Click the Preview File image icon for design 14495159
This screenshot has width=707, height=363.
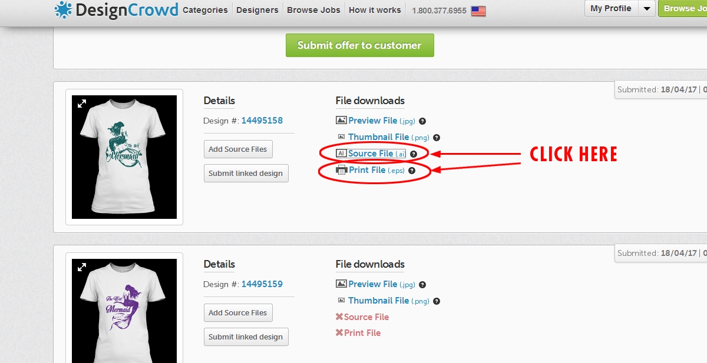tap(341, 284)
